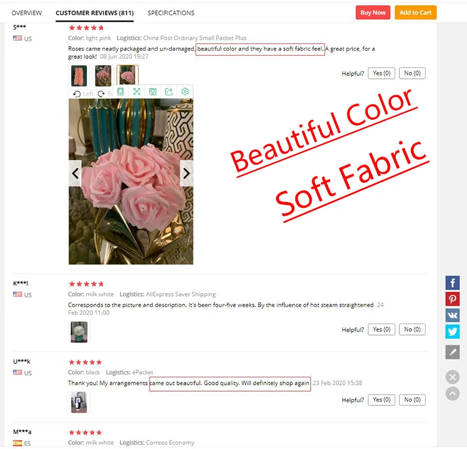Click the Twitter share icon
Screen dimensions: 467x449
tap(452, 331)
